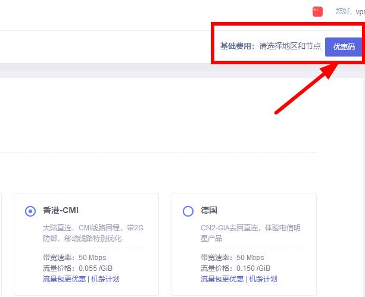Click the CN2-GIA description in 德国 card
The height and width of the screenshot is (297, 365).
click(251, 233)
